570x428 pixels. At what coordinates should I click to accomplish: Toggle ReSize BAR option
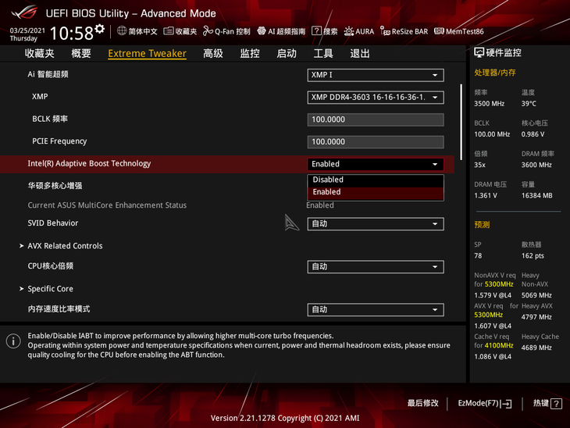click(x=404, y=31)
